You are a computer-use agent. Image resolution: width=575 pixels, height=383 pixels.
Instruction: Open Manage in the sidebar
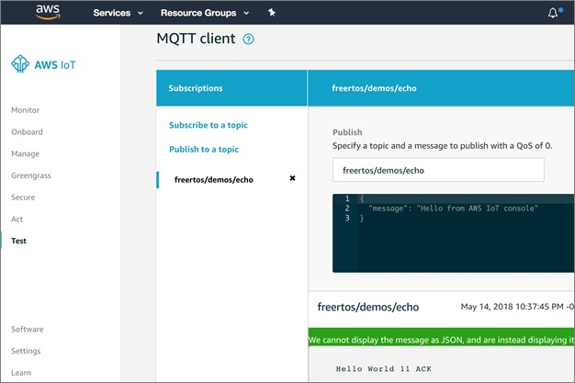click(26, 153)
